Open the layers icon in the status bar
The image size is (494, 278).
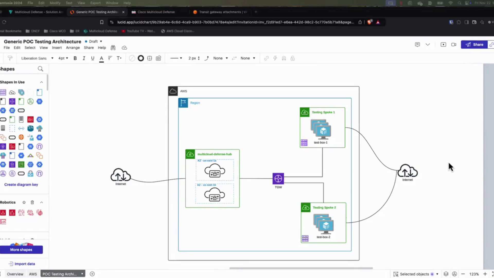pyautogui.click(x=446, y=274)
